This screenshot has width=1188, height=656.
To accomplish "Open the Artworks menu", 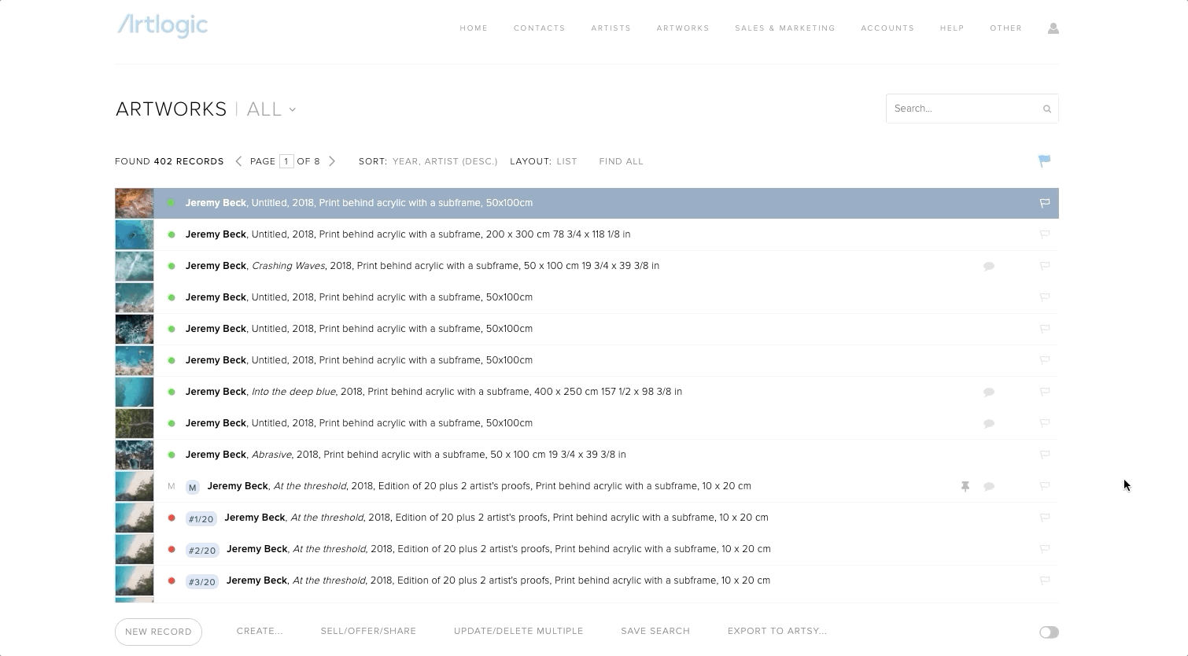I will (x=683, y=28).
